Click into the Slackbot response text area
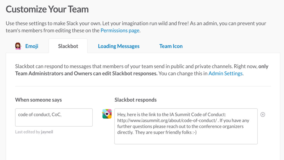Image resolution: width=284 pixels, height=160 pixels. pyautogui.click(x=186, y=126)
